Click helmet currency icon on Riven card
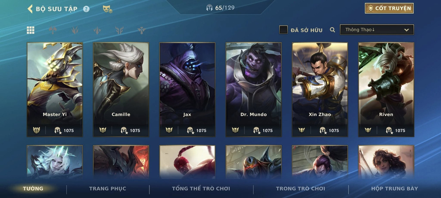 click(x=389, y=130)
